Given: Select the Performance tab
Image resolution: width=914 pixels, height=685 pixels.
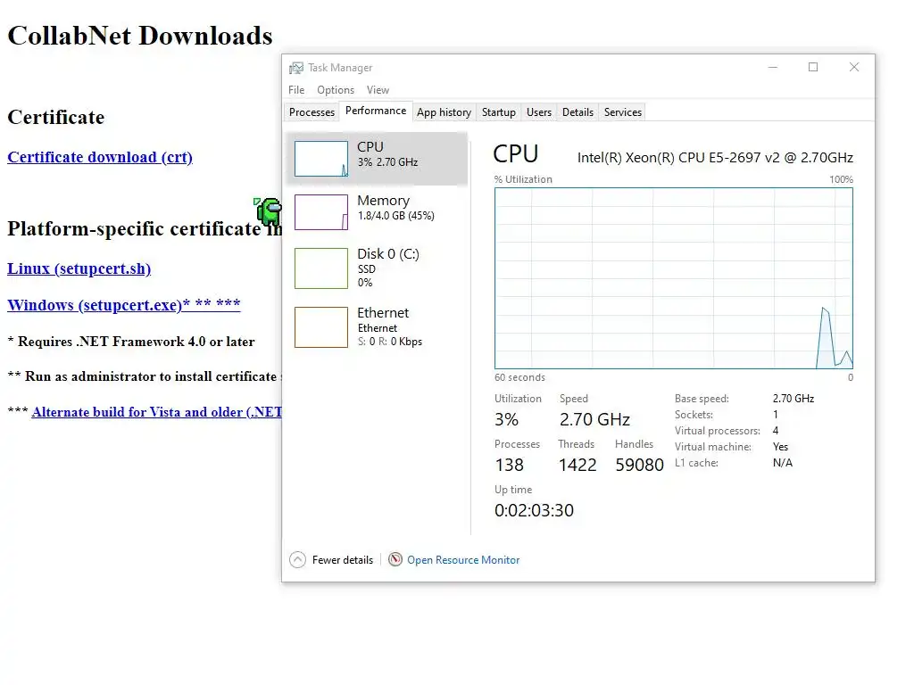Looking at the screenshot, I should point(376,111).
